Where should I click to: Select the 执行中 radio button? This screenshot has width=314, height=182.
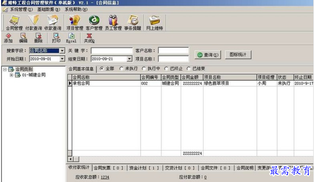(x=144, y=69)
